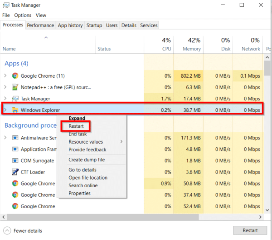272x240 pixels.
Task: Sort by the Status column header
Action: click(x=120, y=45)
